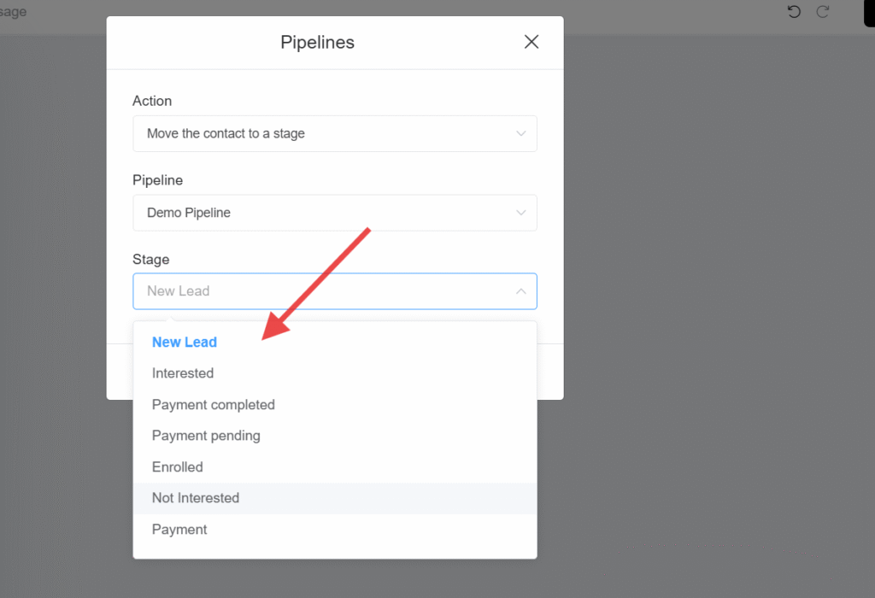
Task: Open the Pipeline dropdown showing Demo Pipeline
Action: 335,213
